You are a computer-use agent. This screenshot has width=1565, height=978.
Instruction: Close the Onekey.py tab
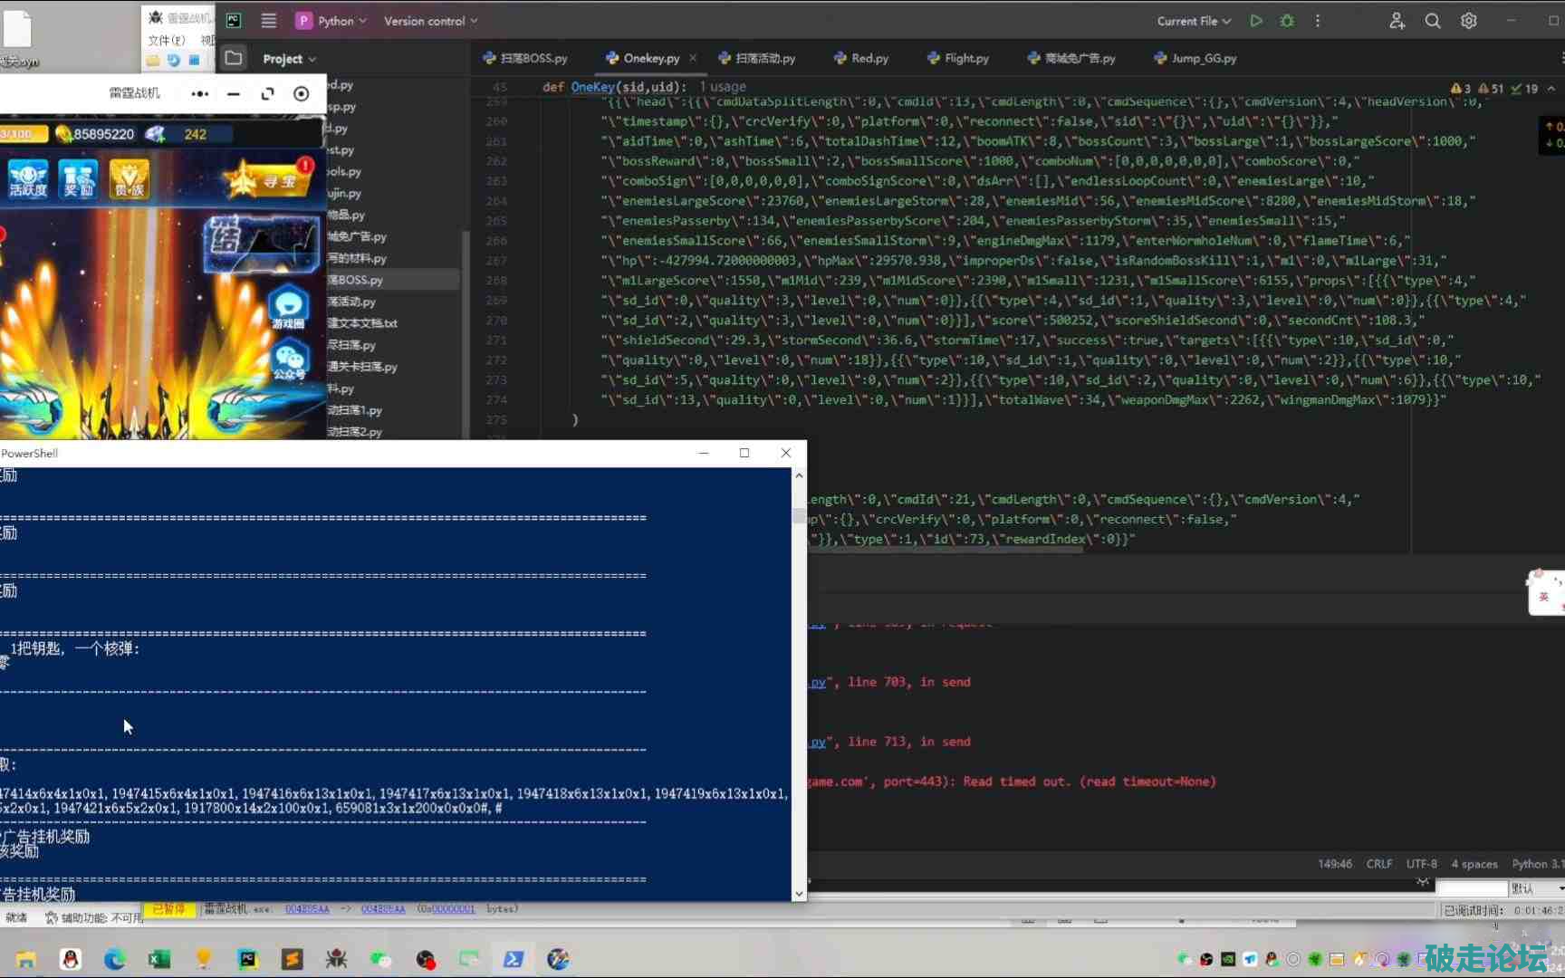(694, 58)
